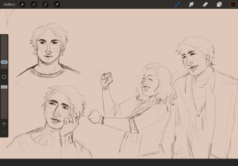
Task: Undo the last stroke
Action: click(4, 124)
